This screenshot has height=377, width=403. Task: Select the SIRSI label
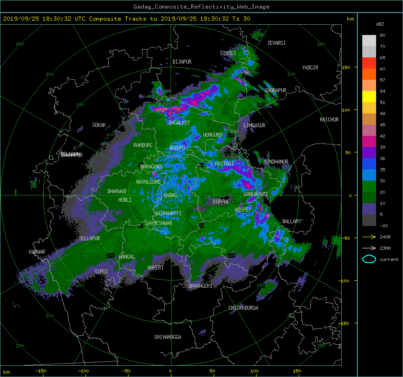pos(101,272)
